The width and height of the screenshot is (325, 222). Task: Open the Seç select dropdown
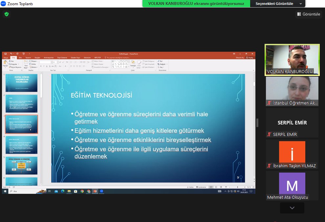pos(161,67)
